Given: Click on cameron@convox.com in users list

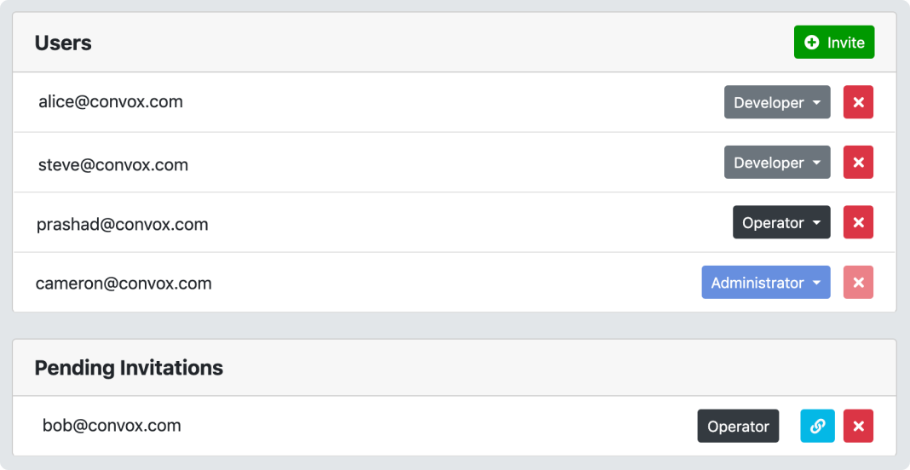Looking at the screenshot, I should pyautogui.click(x=124, y=284).
